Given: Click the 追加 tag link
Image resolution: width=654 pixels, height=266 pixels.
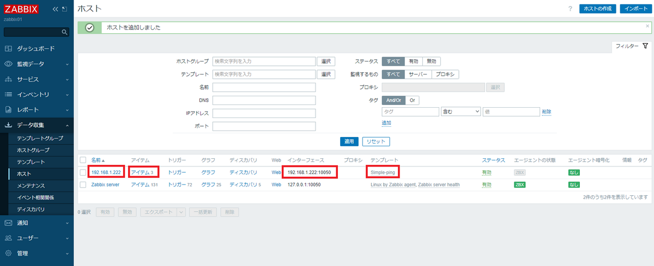Looking at the screenshot, I should [386, 123].
